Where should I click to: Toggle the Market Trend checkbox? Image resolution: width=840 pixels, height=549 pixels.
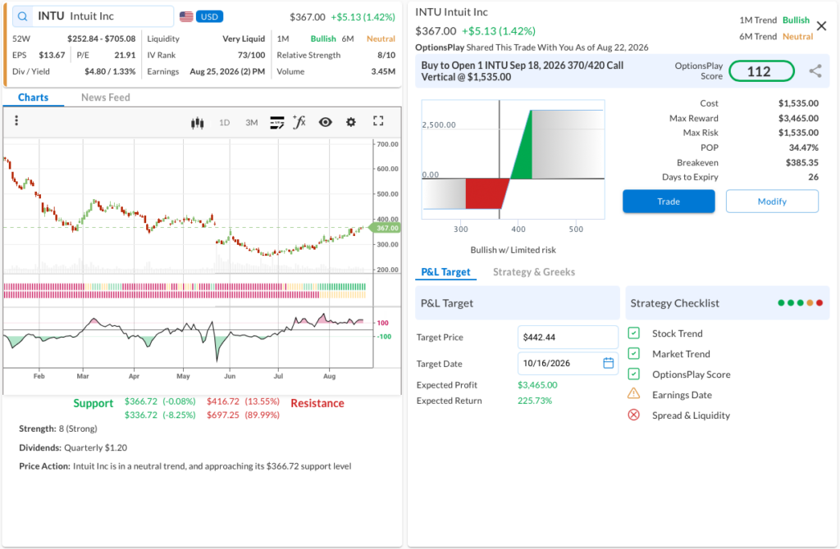[x=634, y=354]
